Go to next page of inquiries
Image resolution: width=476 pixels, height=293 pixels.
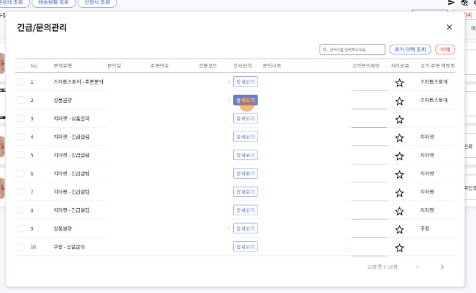(441, 267)
